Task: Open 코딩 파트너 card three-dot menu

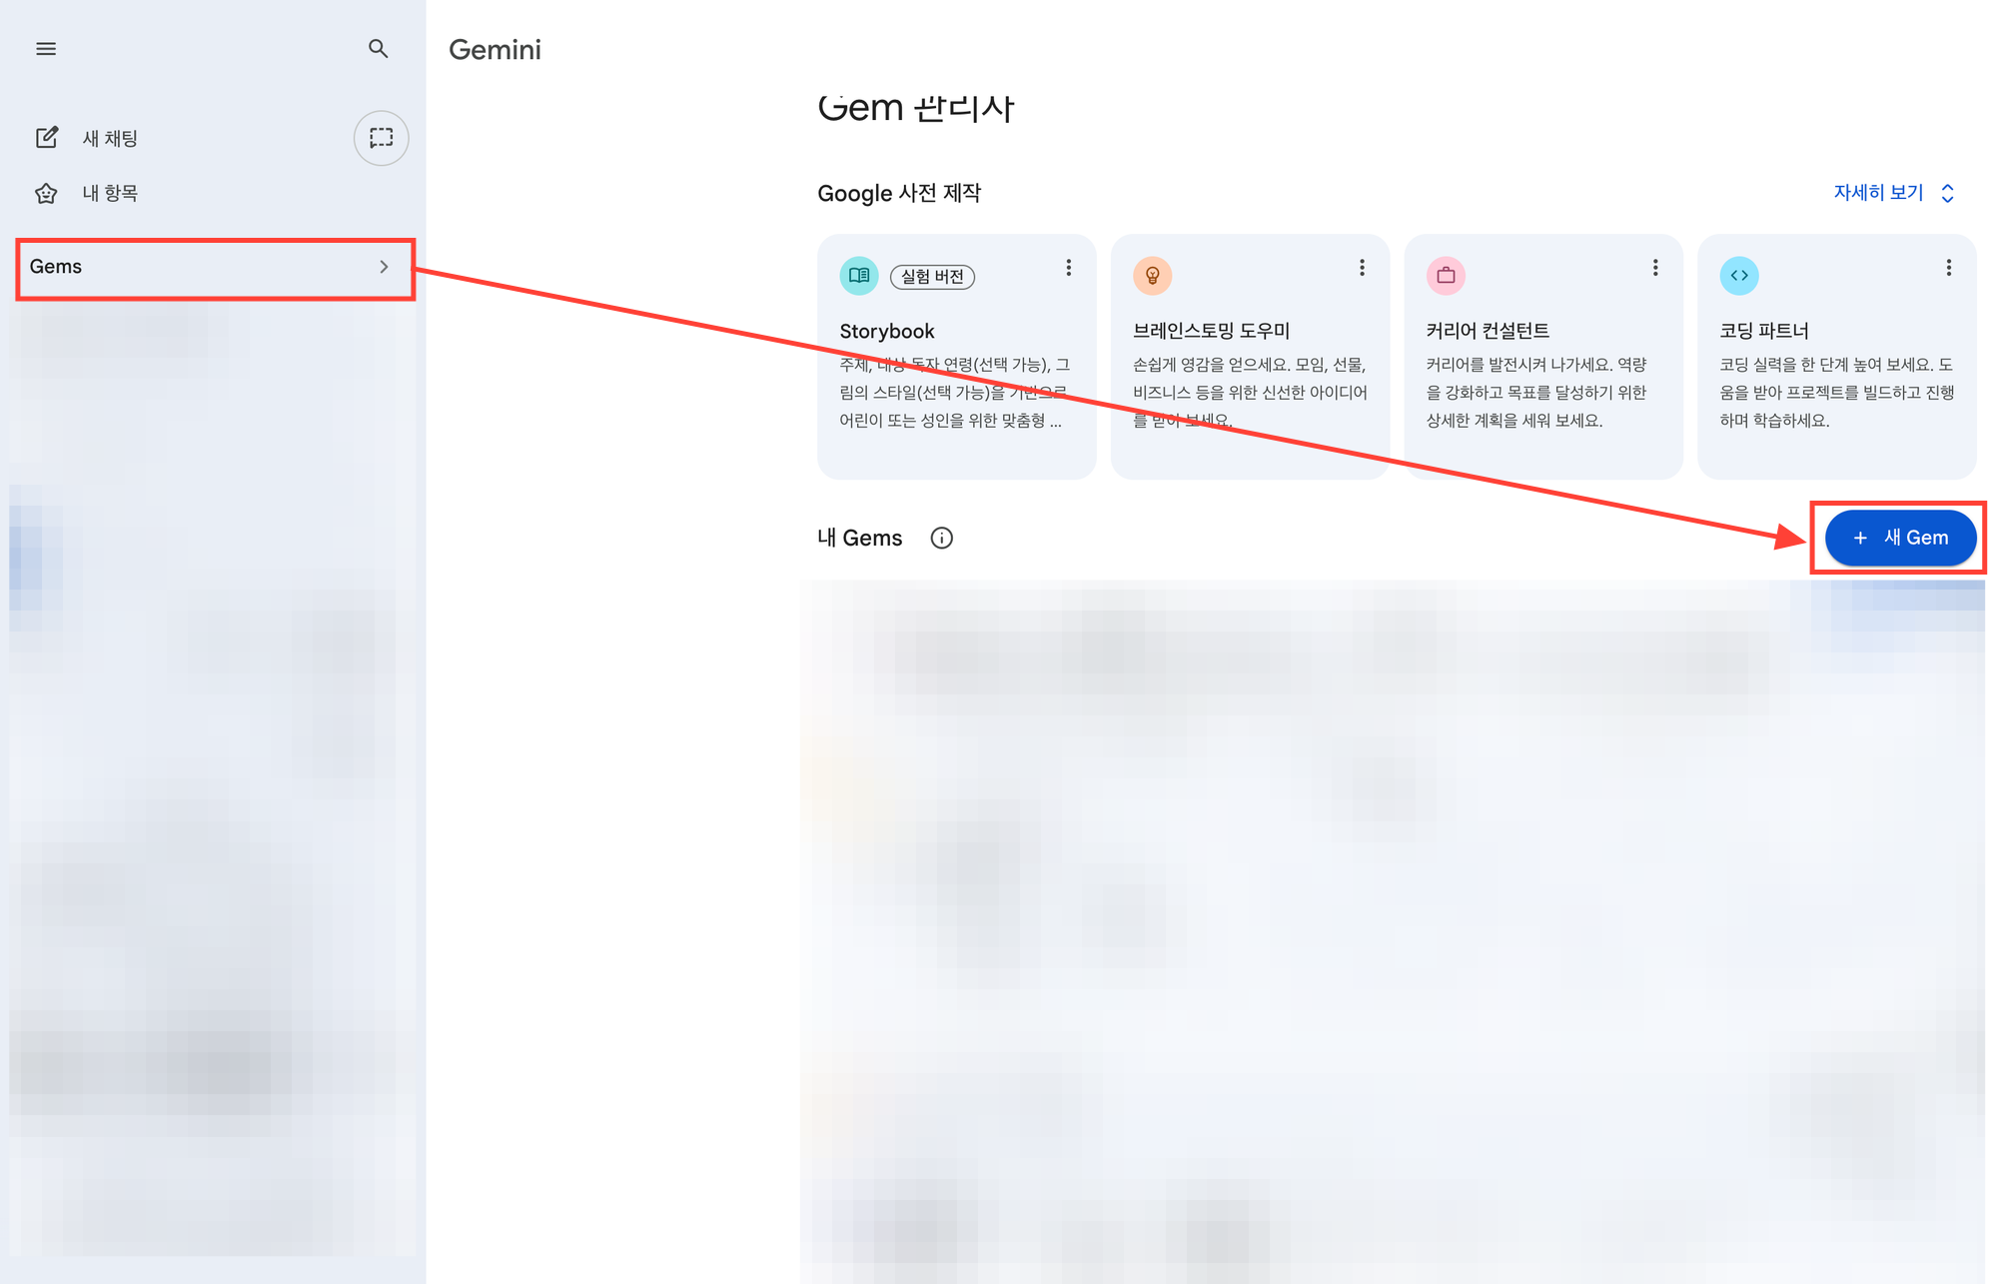Action: point(1948,268)
